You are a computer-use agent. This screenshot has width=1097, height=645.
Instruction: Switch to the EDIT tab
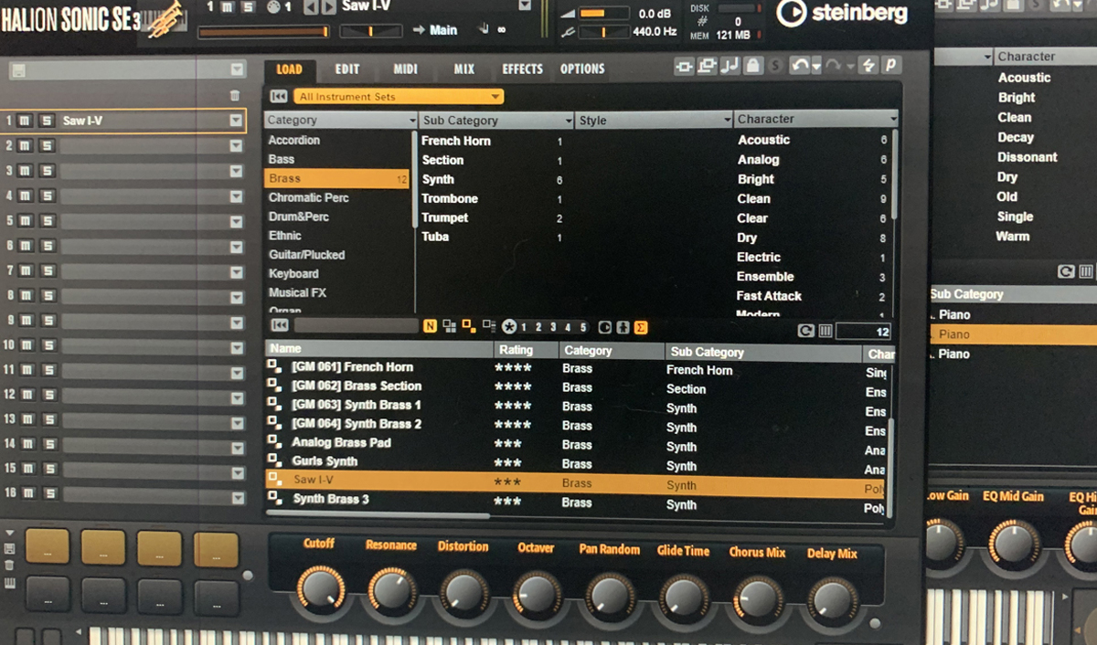[x=346, y=69]
